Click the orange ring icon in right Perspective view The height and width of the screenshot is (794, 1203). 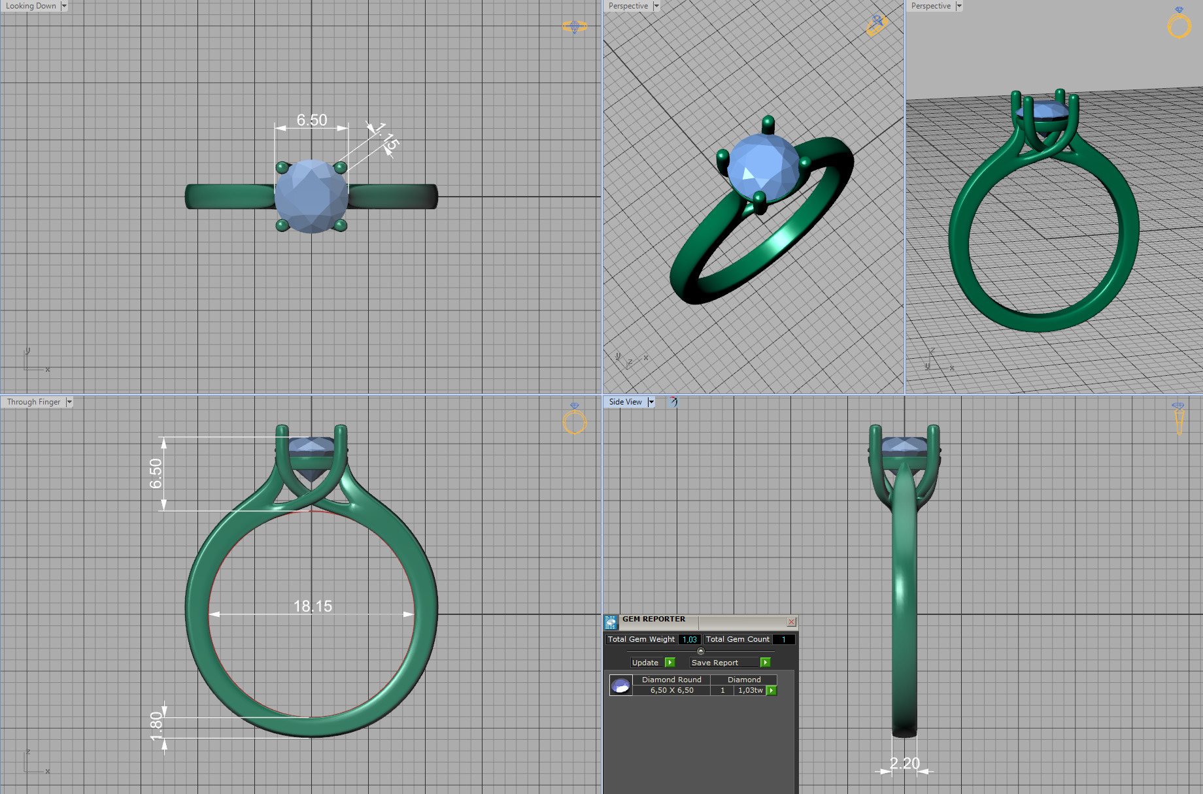(1179, 23)
